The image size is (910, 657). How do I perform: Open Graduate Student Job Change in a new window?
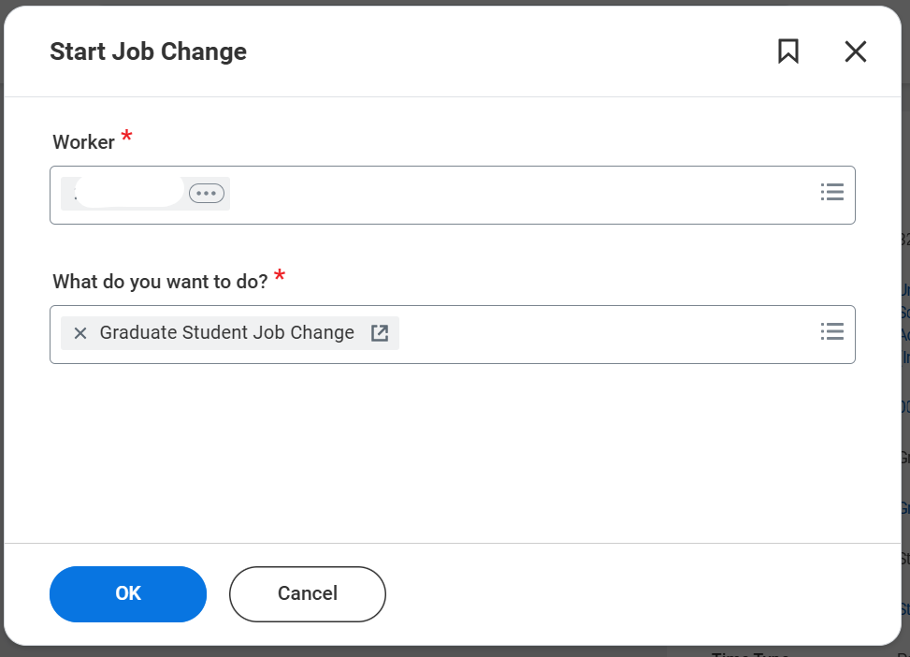pos(380,332)
